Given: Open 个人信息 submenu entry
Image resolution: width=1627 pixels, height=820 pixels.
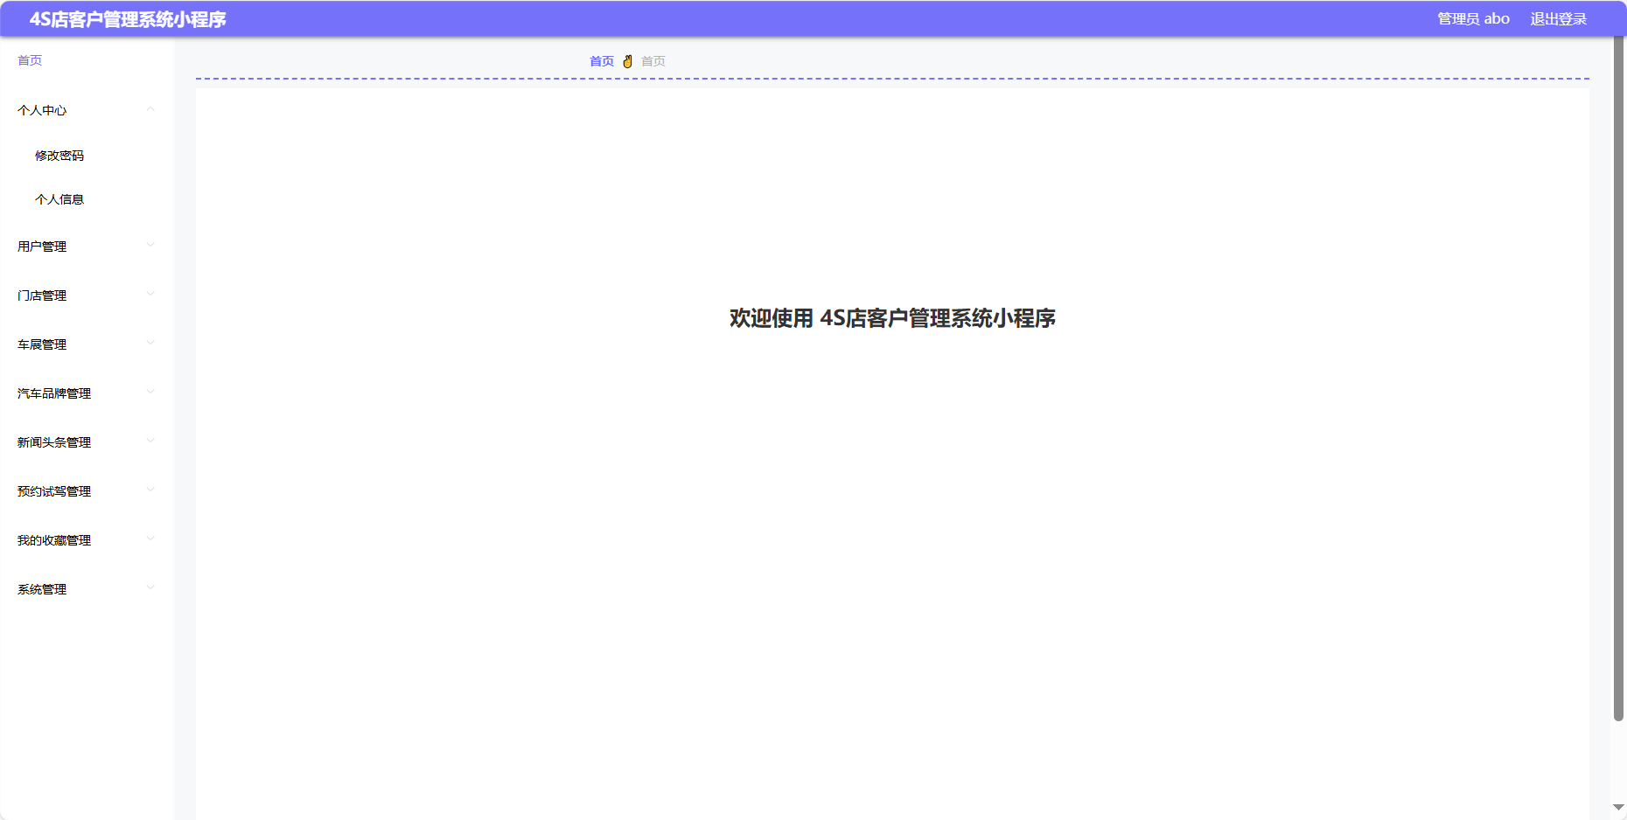Looking at the screenshot, I should [x=59, y=199].
